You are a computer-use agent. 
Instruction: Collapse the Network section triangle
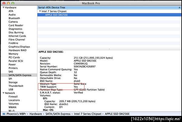(3, 93)
